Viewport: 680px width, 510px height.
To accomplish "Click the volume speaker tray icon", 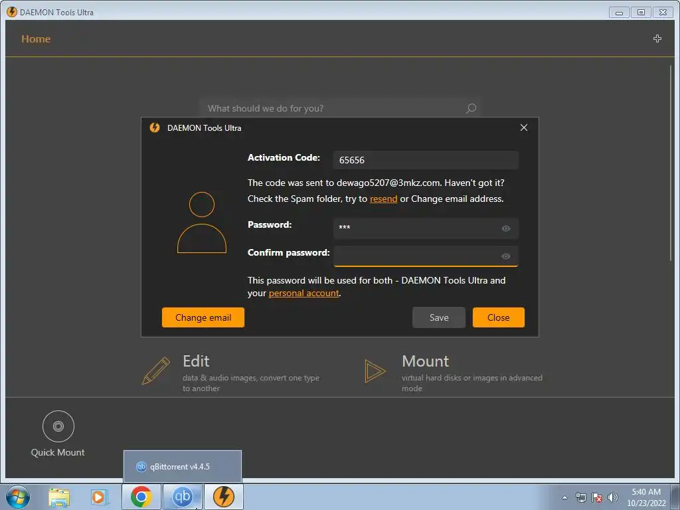I will [613, 497].
